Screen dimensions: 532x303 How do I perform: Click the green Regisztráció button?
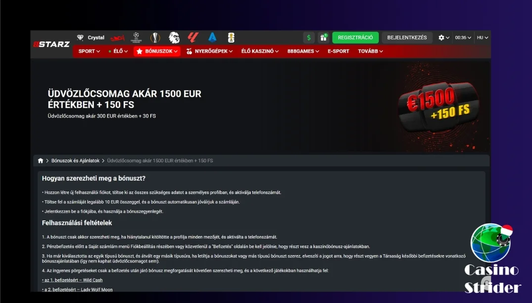point(355,38)
